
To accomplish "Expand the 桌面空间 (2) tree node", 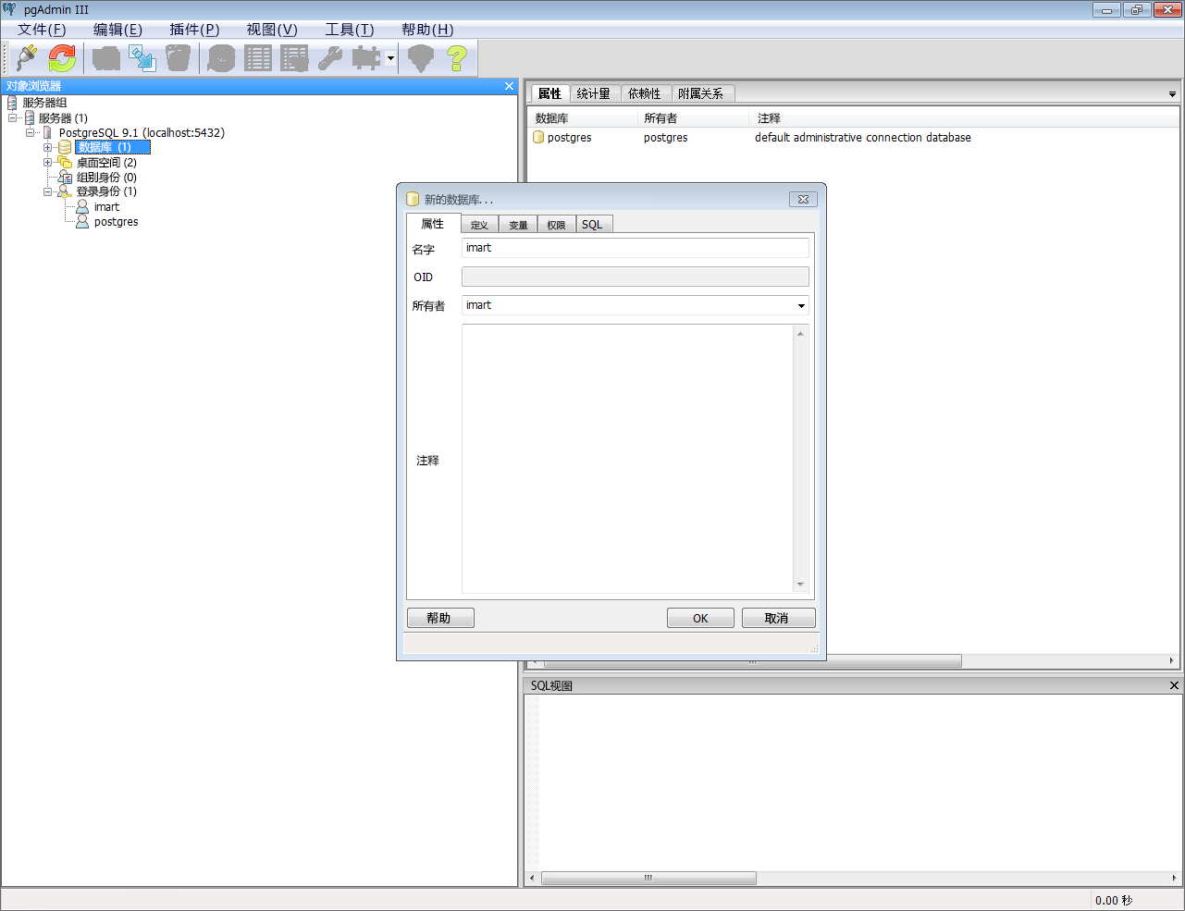I will coord(48,162).
